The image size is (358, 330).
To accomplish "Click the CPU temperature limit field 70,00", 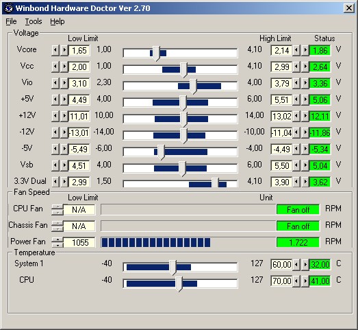I will click(281, 281).
